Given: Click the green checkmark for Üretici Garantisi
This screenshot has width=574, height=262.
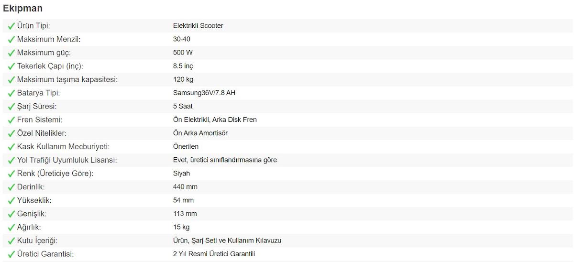Looking at the screenshot, I should [x=11, y=254].
